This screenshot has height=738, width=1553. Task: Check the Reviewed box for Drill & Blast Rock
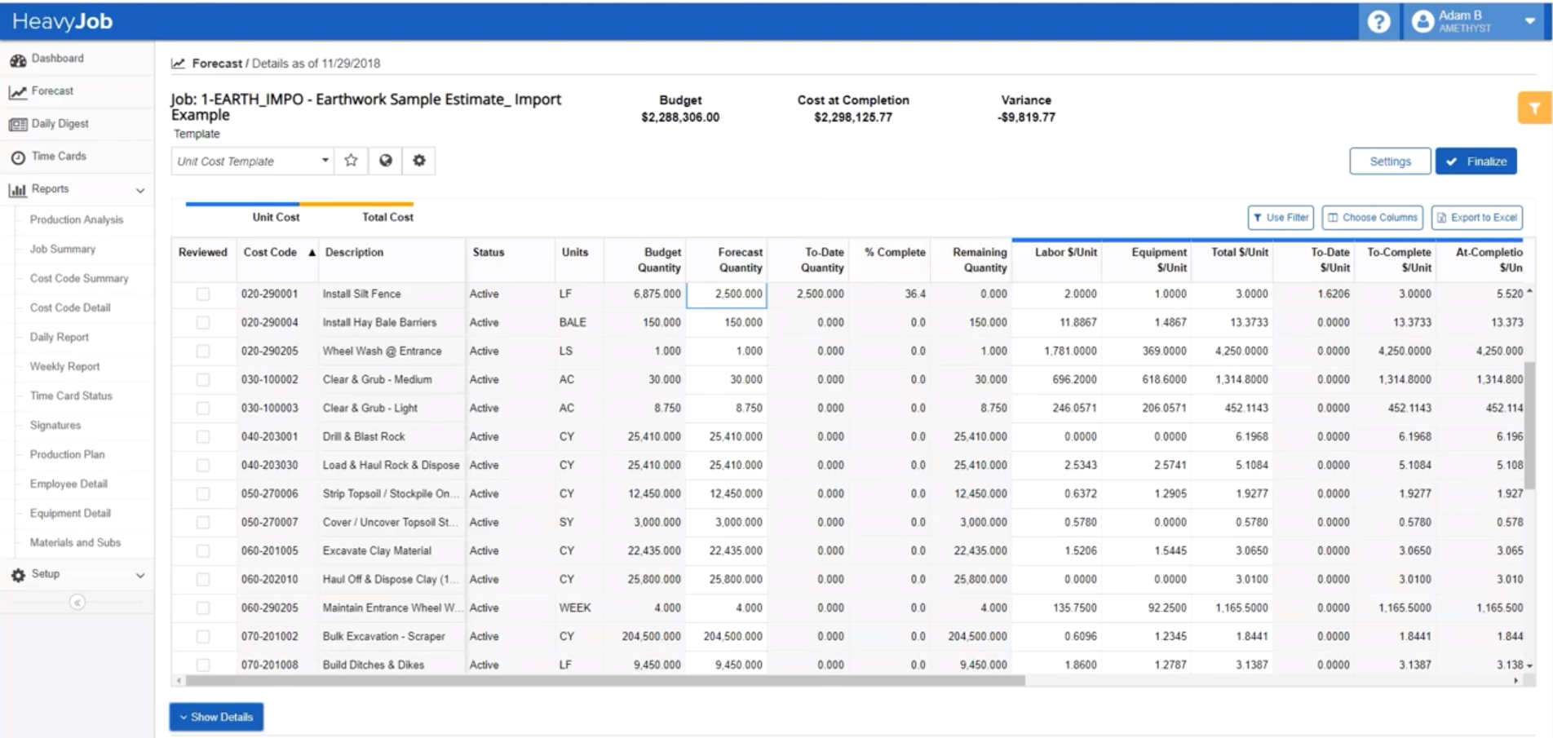tap(203, 436)
